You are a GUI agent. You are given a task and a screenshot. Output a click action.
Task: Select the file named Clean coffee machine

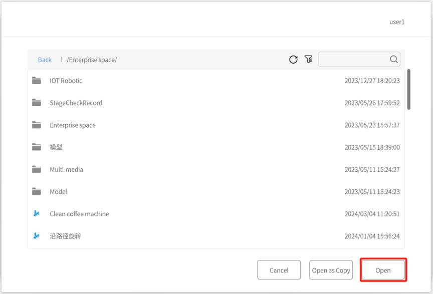click(79, 214)
